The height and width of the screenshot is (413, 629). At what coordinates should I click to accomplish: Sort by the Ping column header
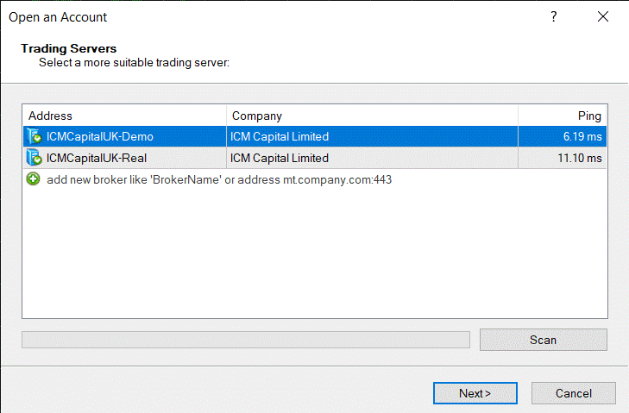pyautogui.click(x=563, y=116)
